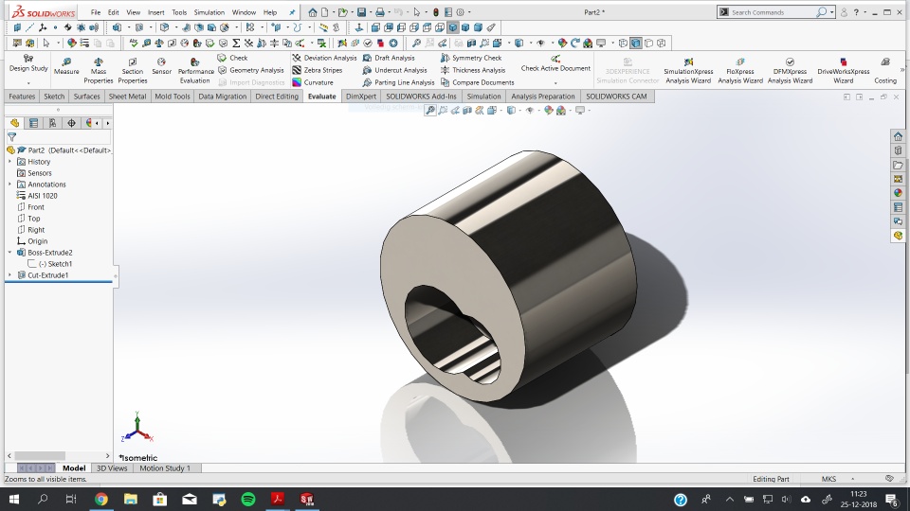This screenshot has width=910, height=511.
Task: Open the DimXpertManager tab
Action: tap(71, 123)
